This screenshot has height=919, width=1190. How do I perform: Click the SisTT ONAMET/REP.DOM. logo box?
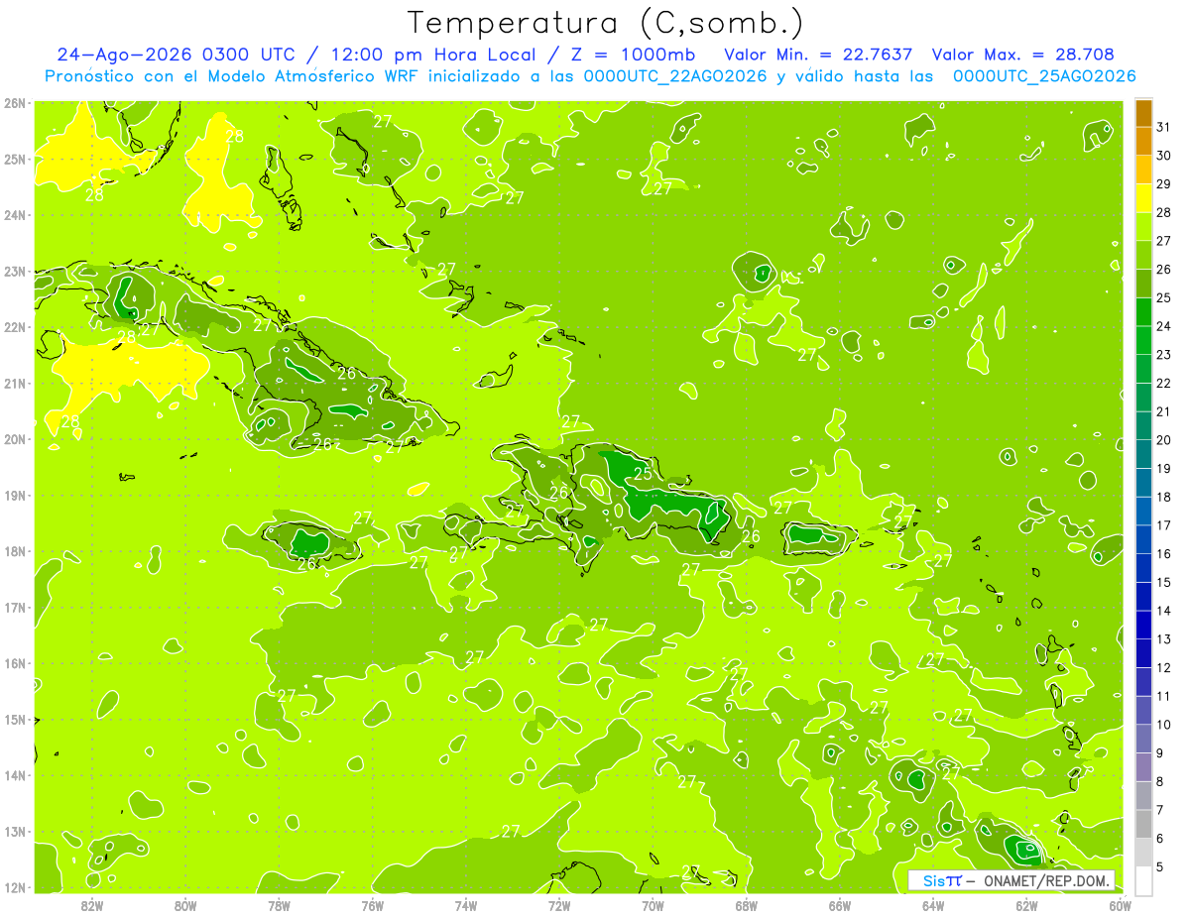1011,880
